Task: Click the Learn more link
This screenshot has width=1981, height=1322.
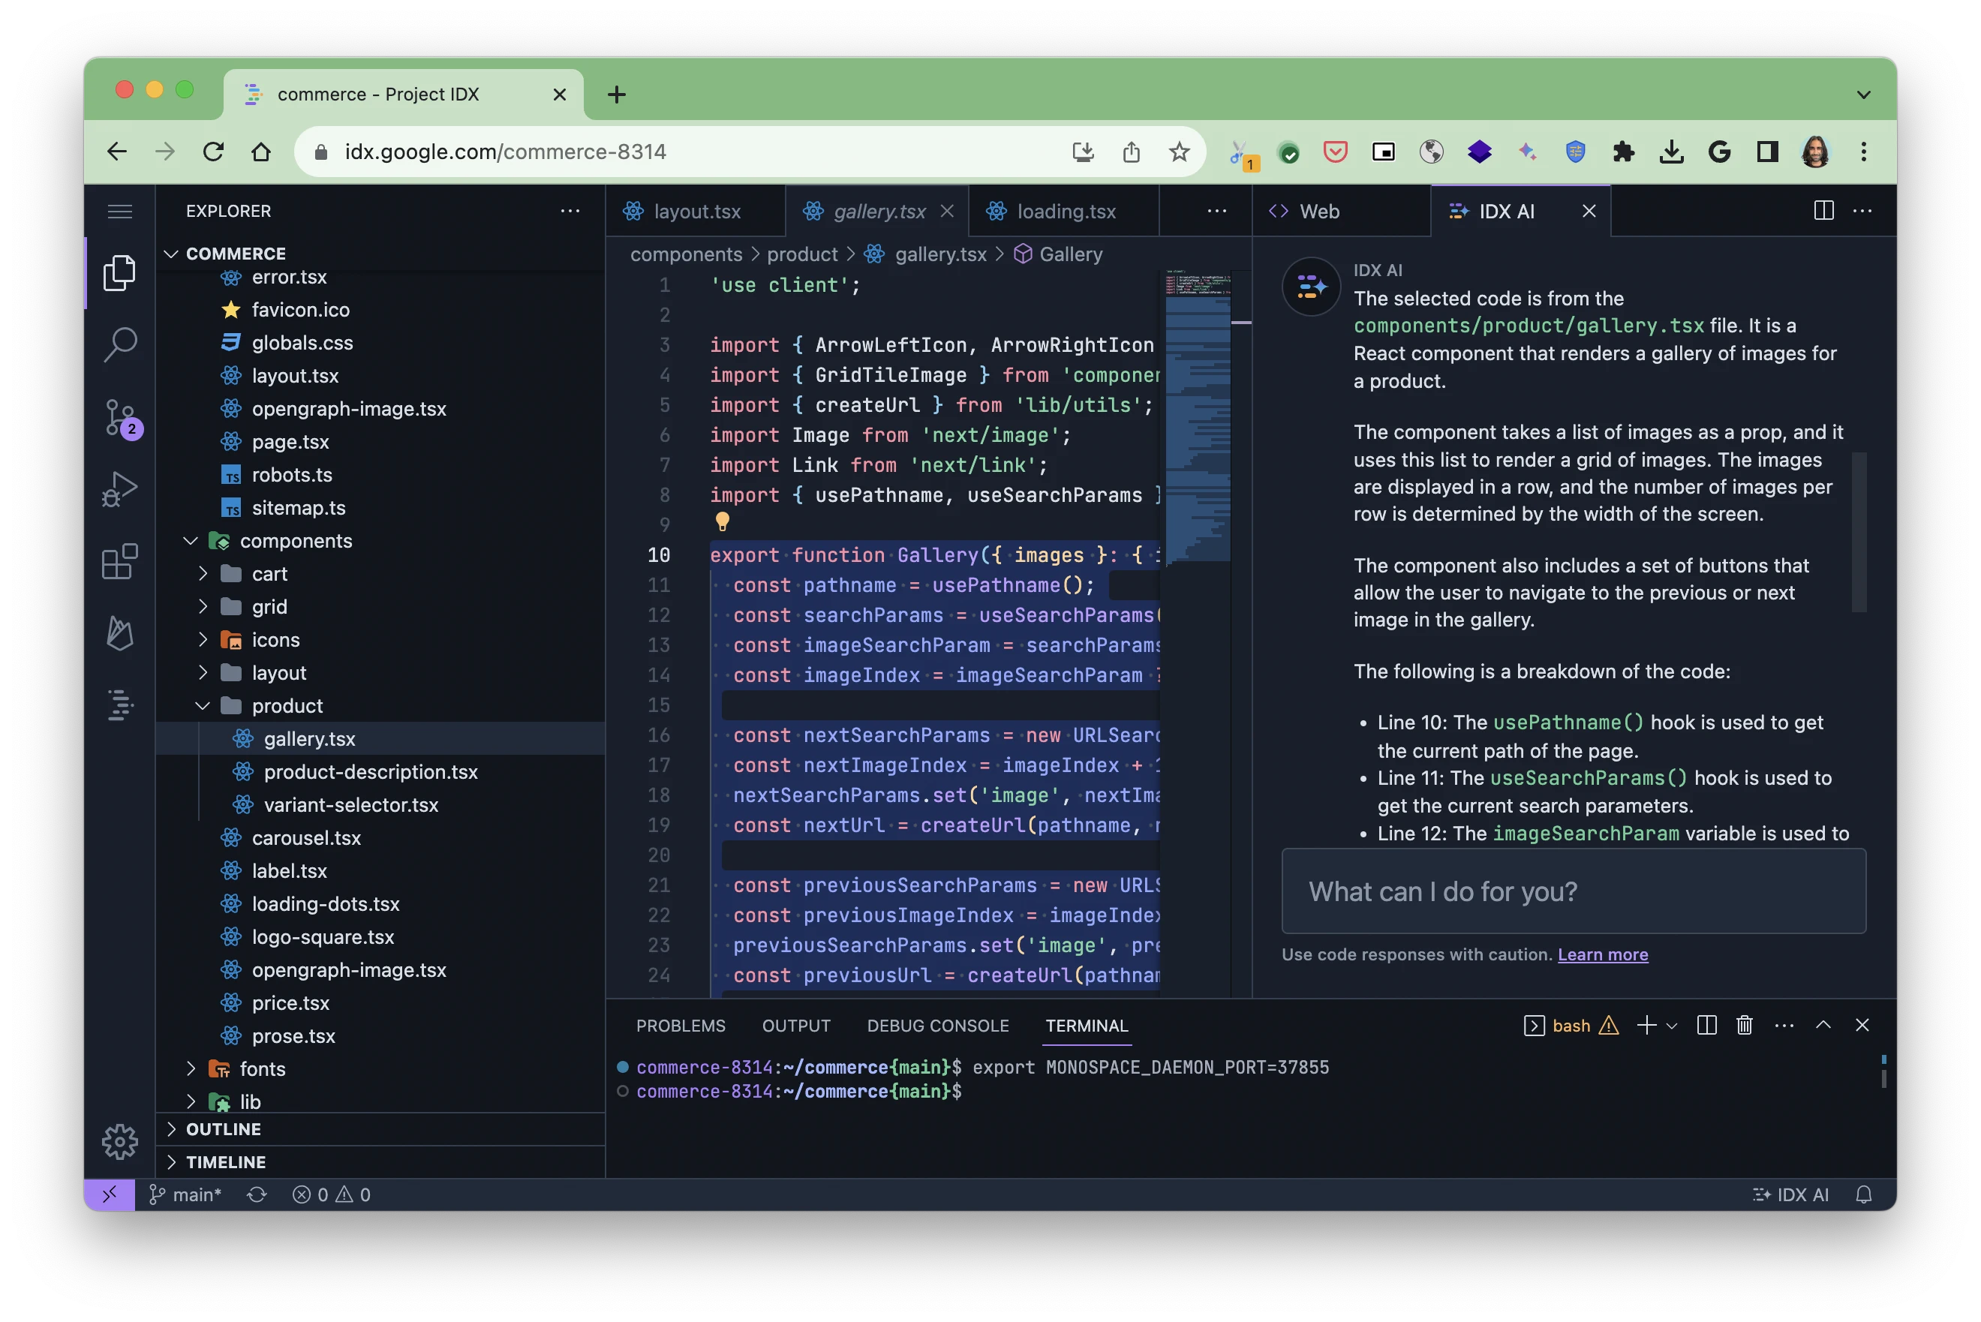Action: 1603,954
